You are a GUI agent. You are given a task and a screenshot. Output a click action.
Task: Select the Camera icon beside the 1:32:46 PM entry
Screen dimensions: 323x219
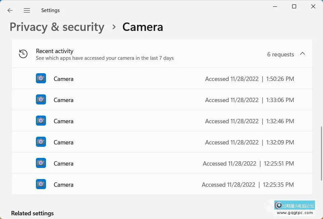pyautogui.click(x=41, y=121)
